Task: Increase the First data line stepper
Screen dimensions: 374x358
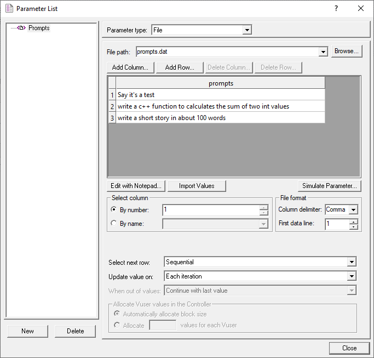Action: (353, 221)
